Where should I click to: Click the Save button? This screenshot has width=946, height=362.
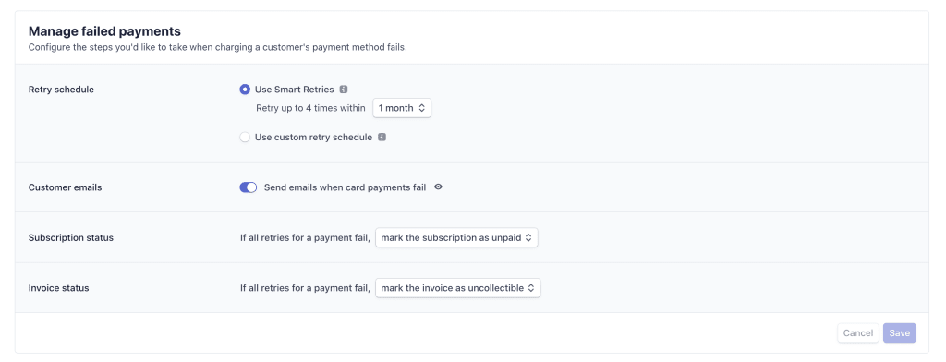click(x=900, y=333)
